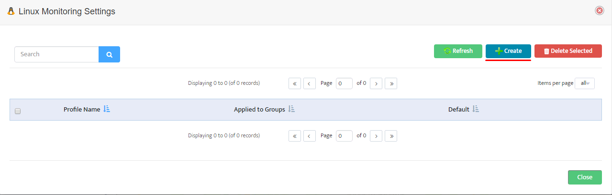Sort by Applied to Groups icon

291,109
